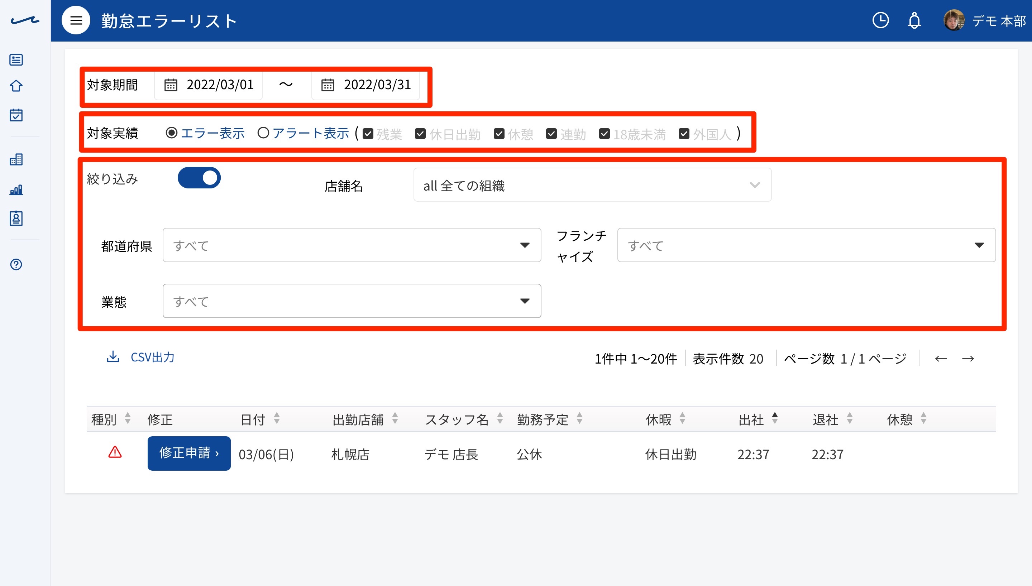This screenshot has height=586, width=1032.
Task: Click the wave logo in sidebar
Action: click(25, 20)
